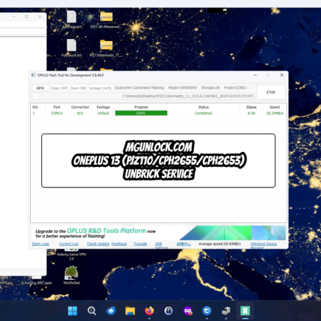The width and height of the screenshot is (321, 321).
Task: Maximize the white background window
Action: click(26, 17)
